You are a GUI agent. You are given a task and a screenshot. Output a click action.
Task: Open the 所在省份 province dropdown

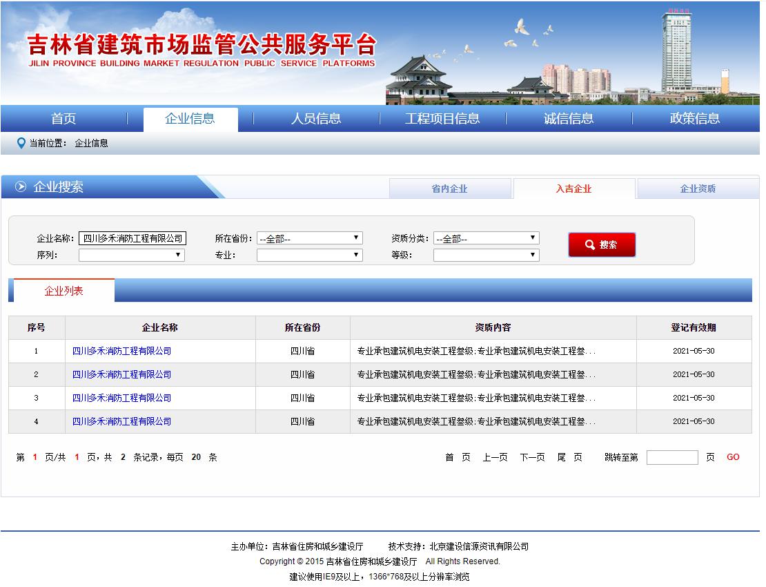click(309, 238)
